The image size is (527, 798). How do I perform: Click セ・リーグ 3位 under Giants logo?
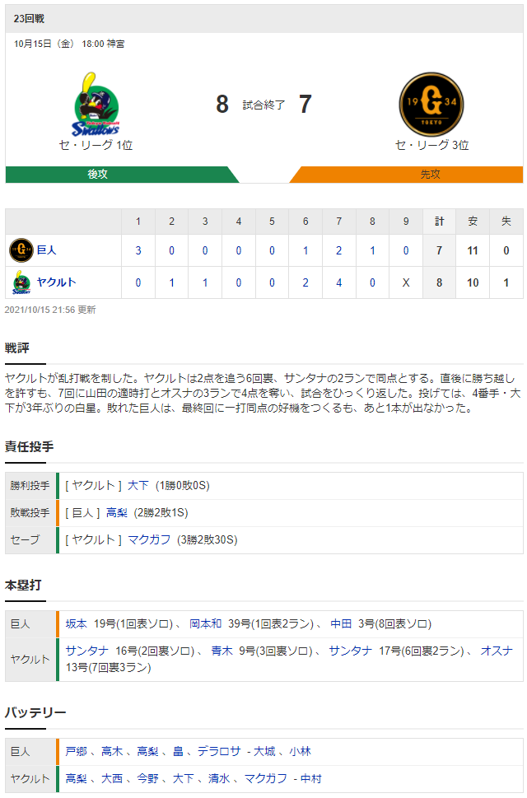tap(431, 145)
